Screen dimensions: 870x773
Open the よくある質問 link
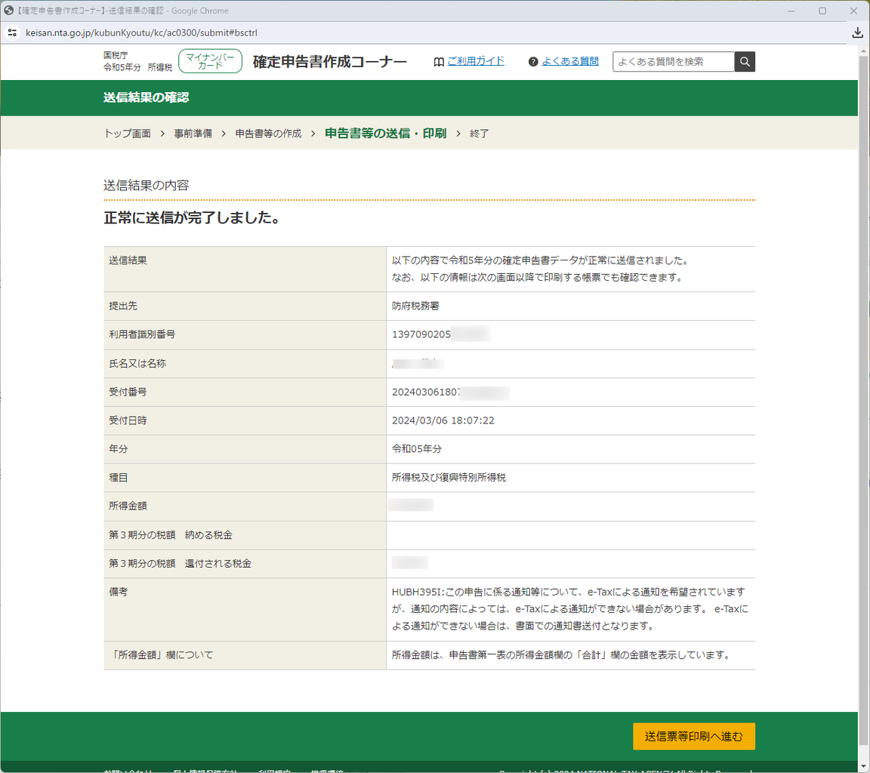570,61
